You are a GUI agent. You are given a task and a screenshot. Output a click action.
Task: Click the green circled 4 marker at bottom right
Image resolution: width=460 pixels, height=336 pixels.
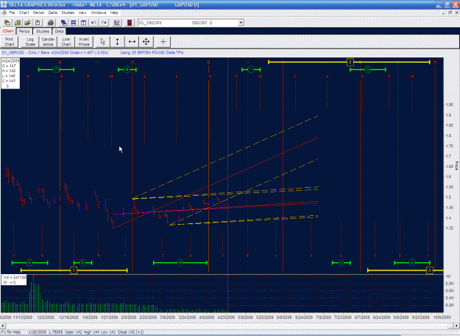[x=412, y=262]
